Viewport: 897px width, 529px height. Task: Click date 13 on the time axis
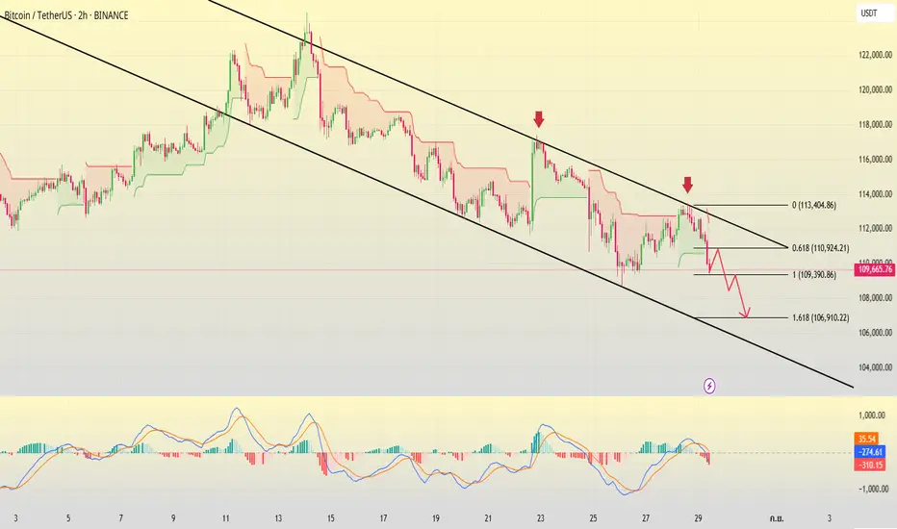[278, 518]
